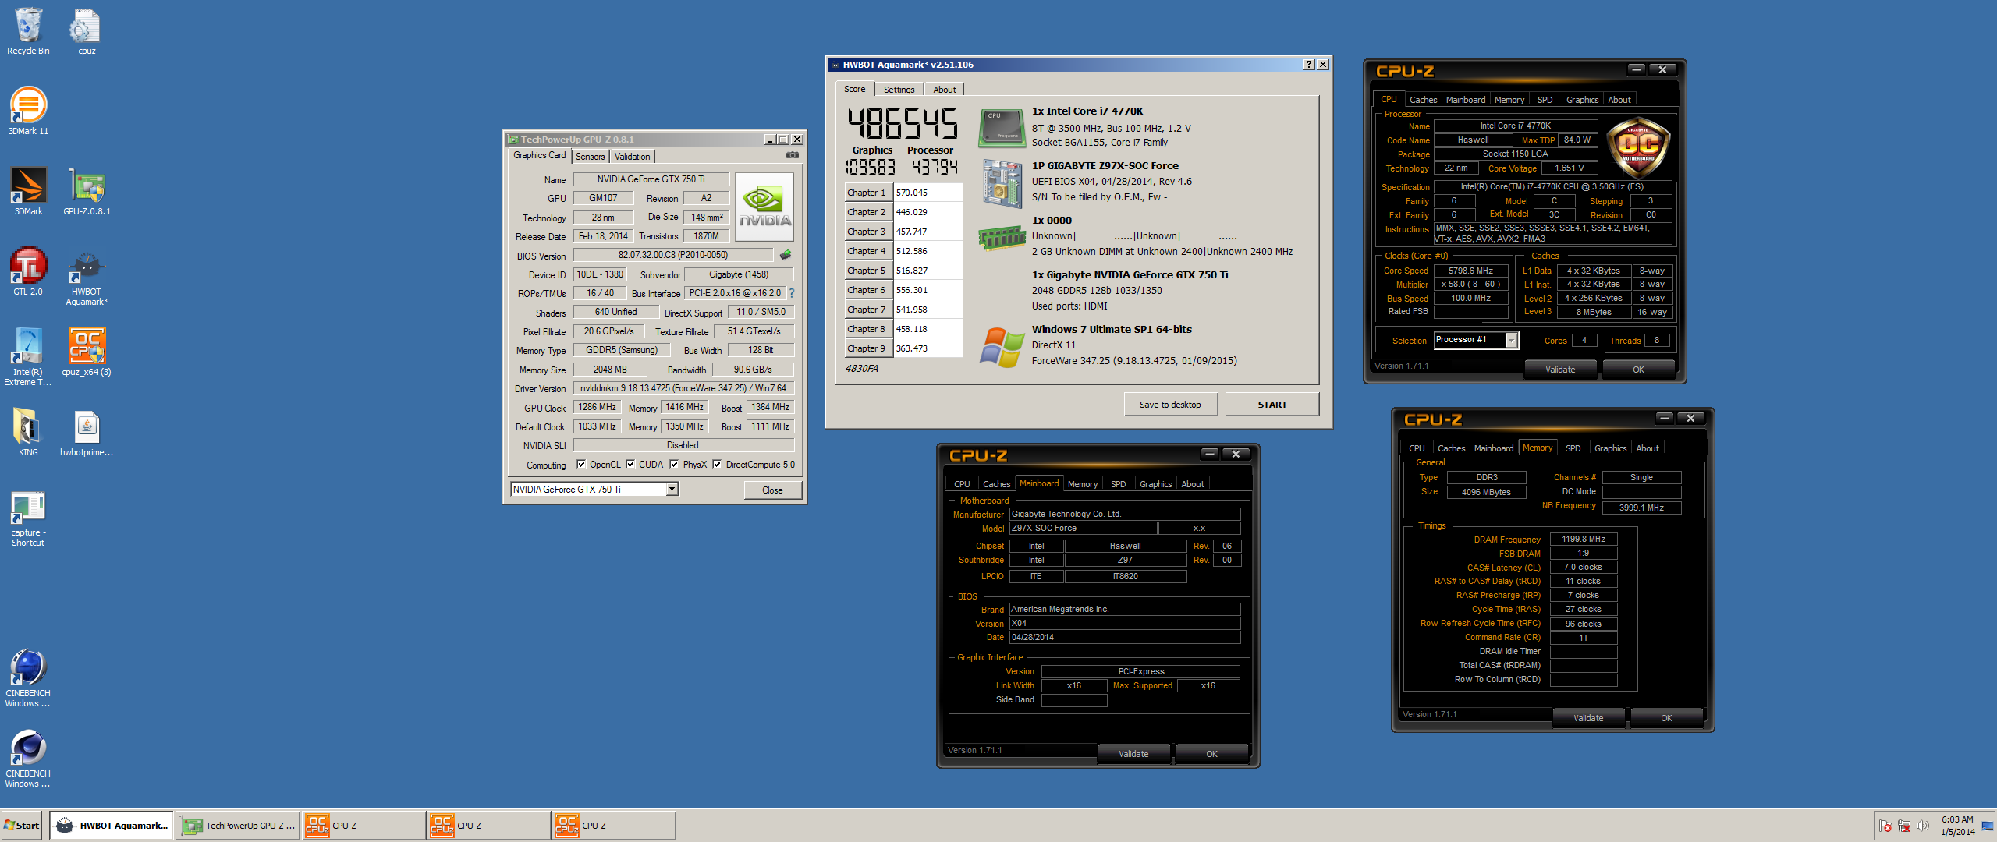Switch to the Validation tab in GPU-Z
The height and width of the screenshot is (842, 1997).
click(x=633, y=157)
